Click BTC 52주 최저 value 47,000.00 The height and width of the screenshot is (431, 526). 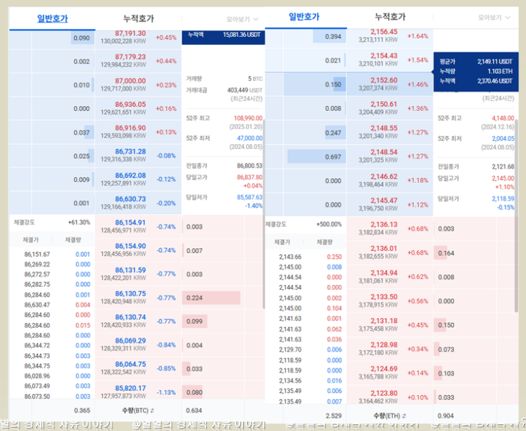(250, 138)
